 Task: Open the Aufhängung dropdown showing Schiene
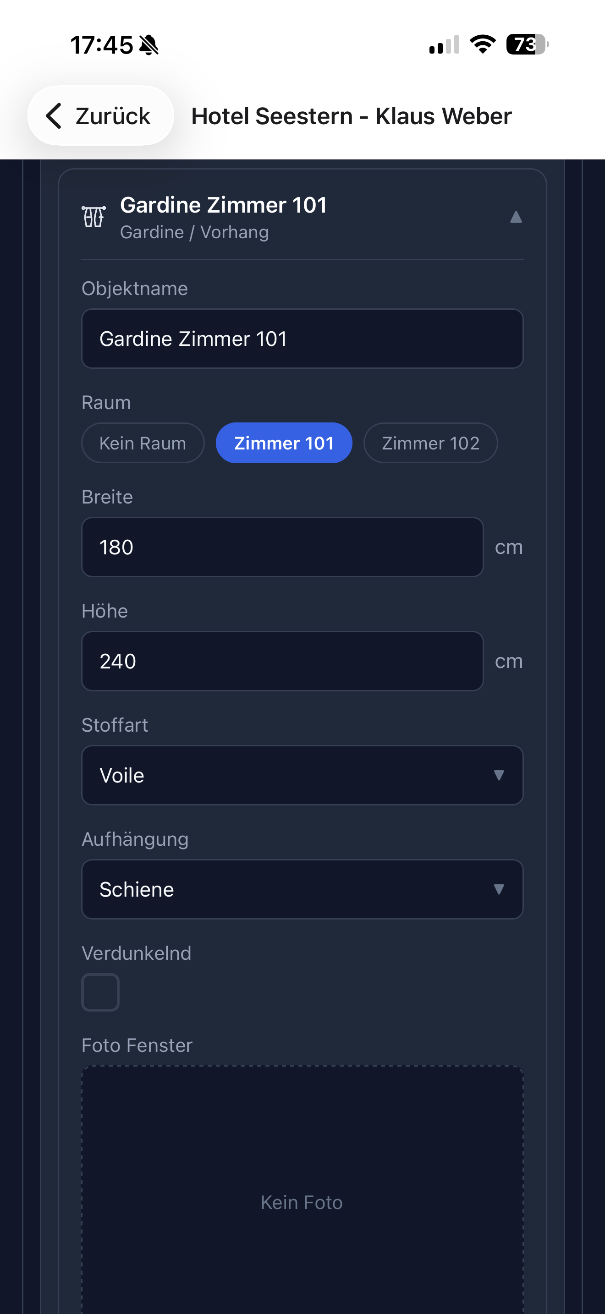click(302, 888)
